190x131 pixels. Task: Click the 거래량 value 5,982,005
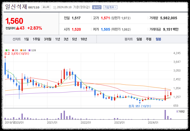point(169,18)
